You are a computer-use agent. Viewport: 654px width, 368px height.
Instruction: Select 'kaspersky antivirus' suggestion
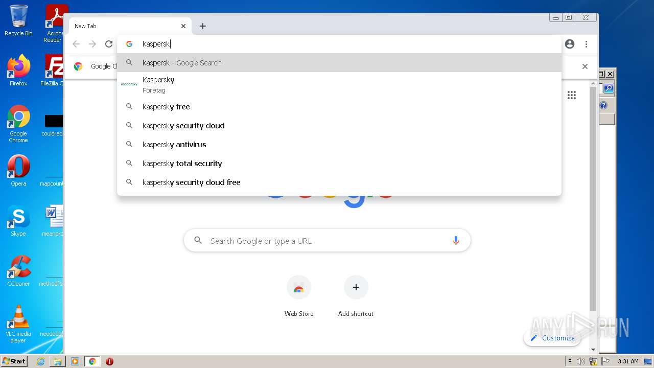click(339, 145)
